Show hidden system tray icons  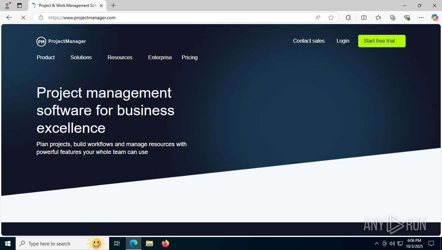377,243
